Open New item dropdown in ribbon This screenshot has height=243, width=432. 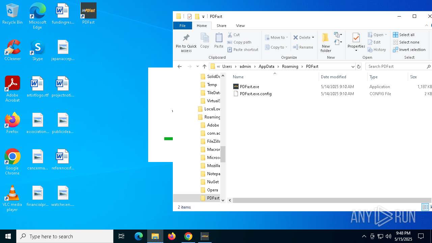(x=338, y=35)
